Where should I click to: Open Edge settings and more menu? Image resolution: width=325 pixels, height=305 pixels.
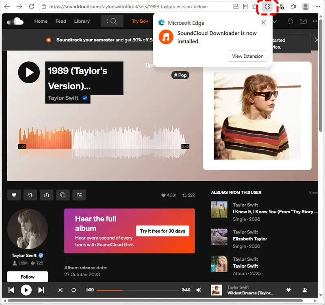(318, 6)
